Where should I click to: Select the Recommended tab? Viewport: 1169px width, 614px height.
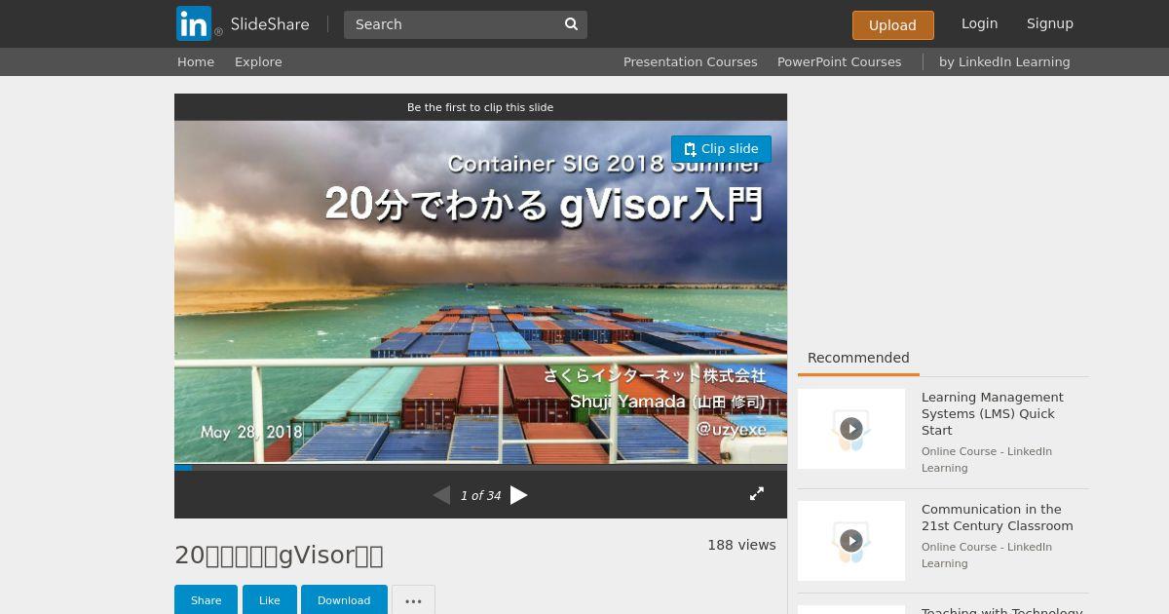[858, 358]
